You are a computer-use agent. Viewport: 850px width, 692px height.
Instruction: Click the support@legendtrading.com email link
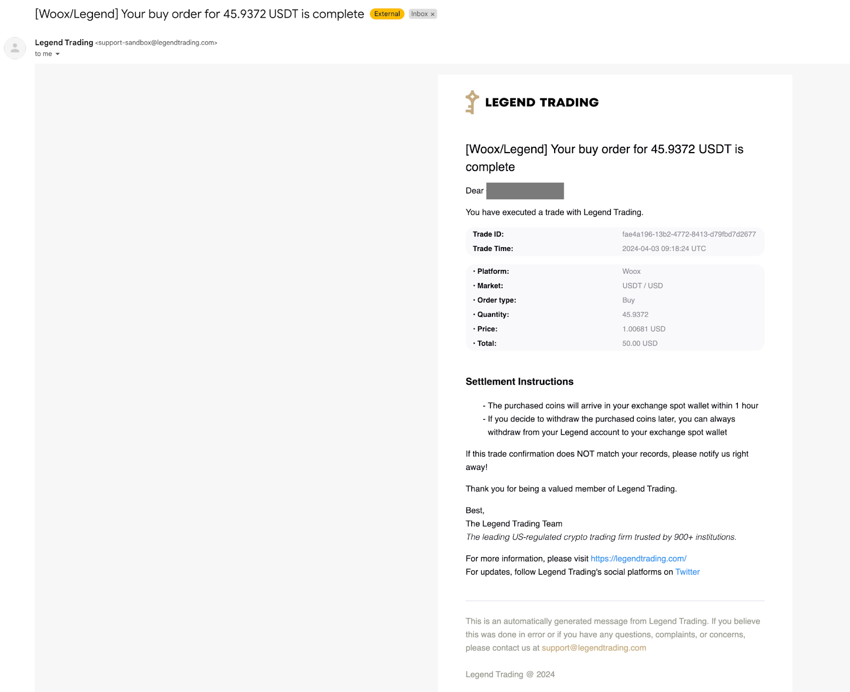[x=593, y=648]
